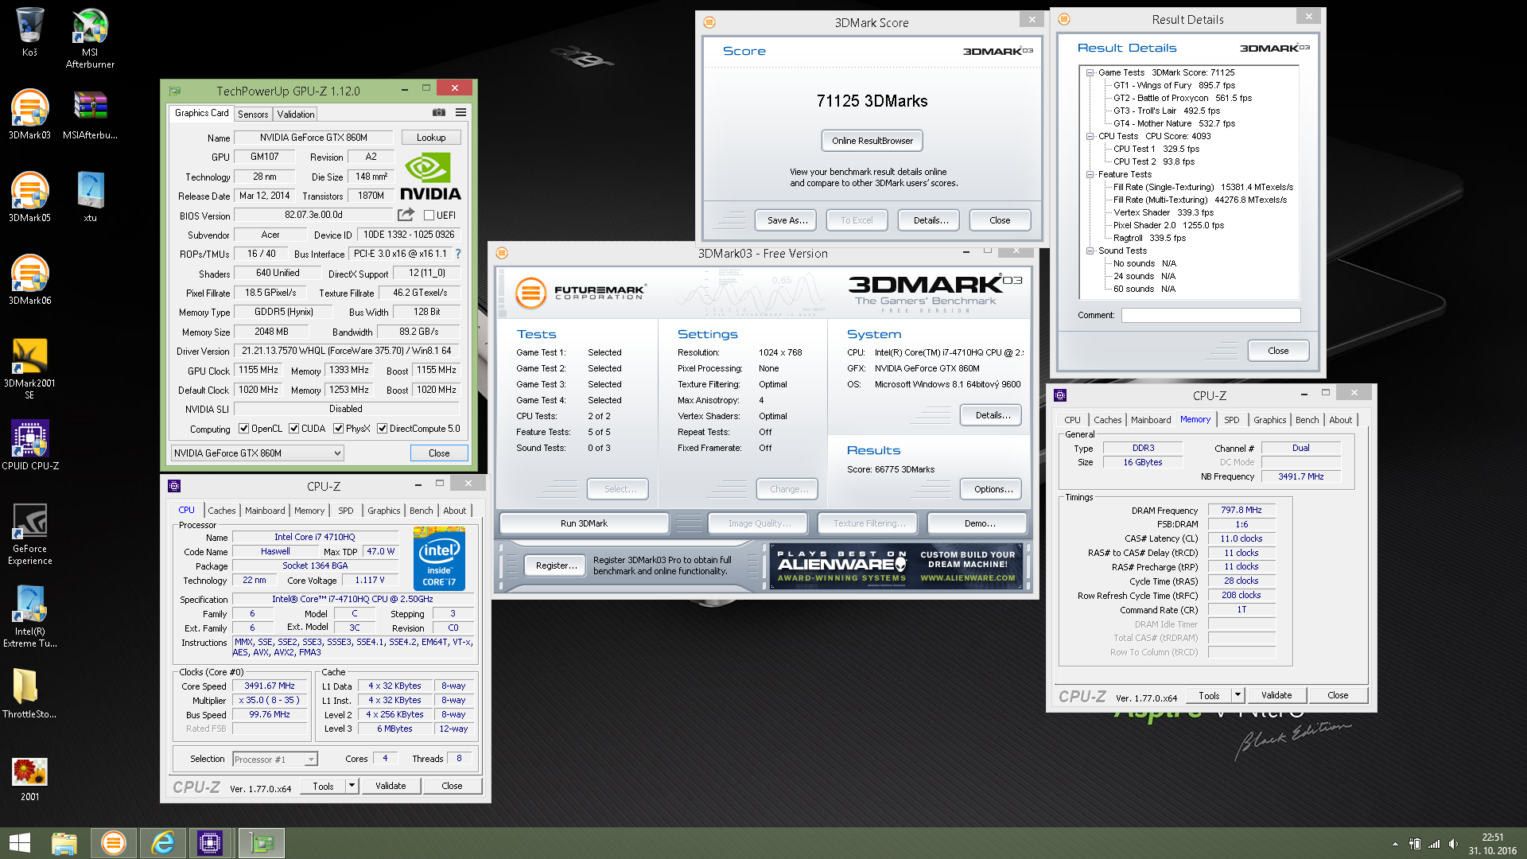Screen dimensions: 1527x859
Task: Open the 3DMark06 desktop shortcut
Action: [29, 279]
